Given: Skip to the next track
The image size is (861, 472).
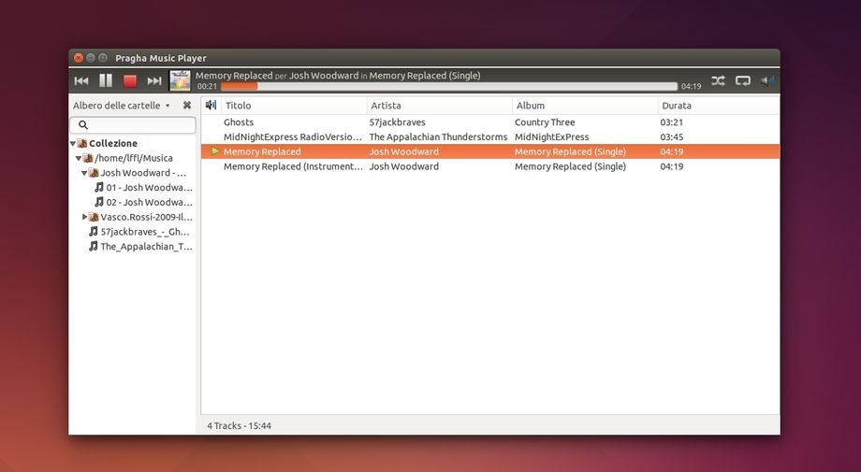Looking at the screenshot, I should coord(154,81).
